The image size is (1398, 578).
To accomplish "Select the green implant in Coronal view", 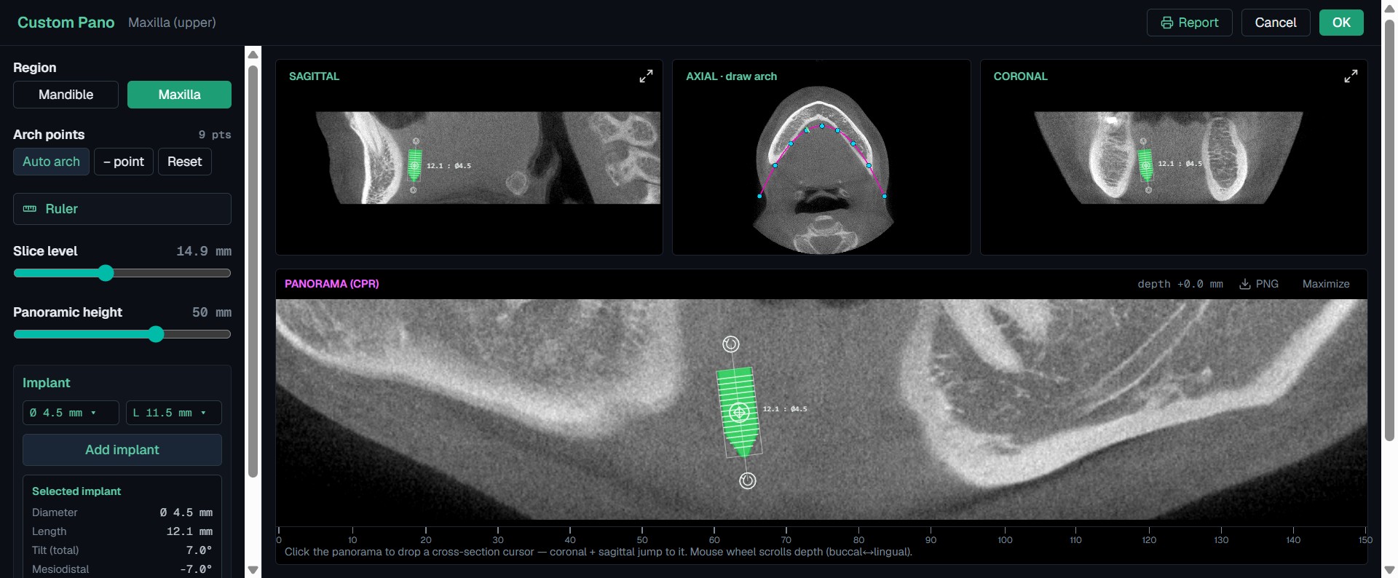I will (1145, 165).
